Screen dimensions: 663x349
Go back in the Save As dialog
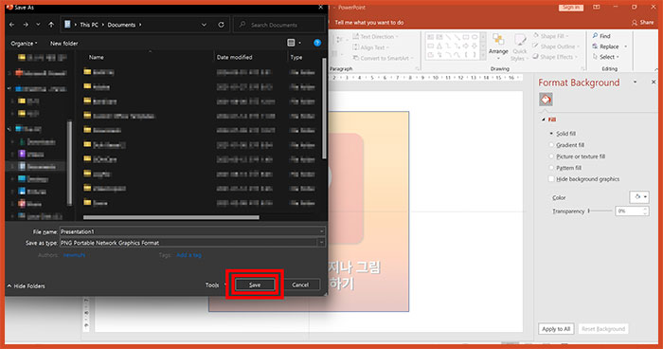(11, 25)
